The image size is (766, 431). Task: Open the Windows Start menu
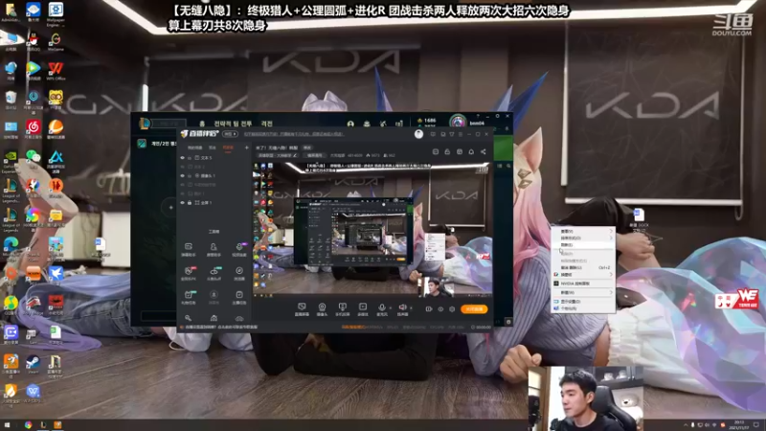[x=7, y=425]
